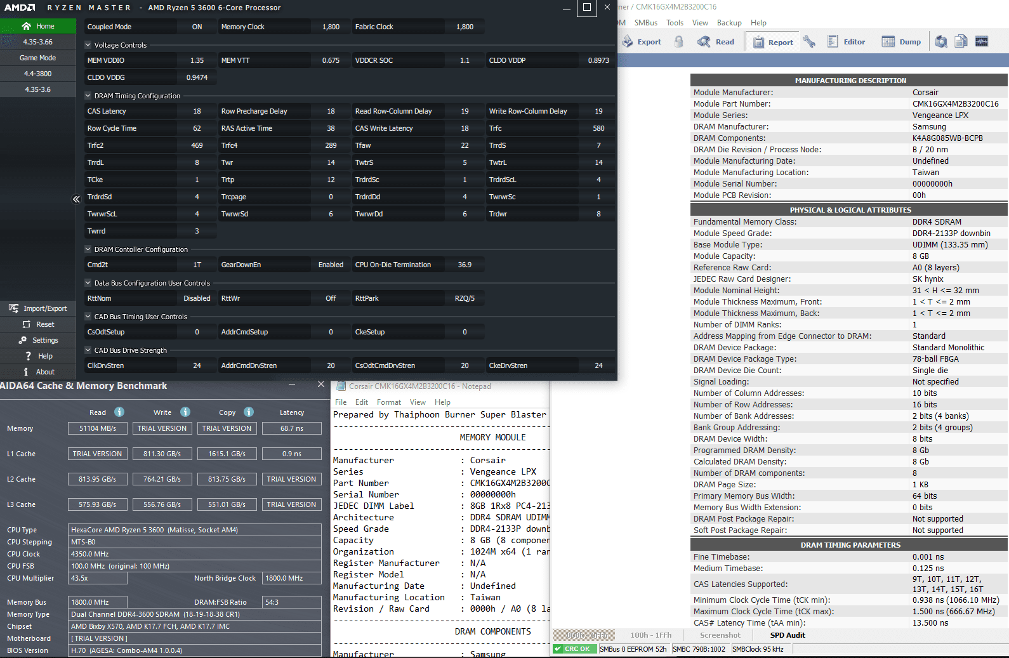Open Ryzen Master Settings
The height and width of the screenshot is (658, 1009).
coord(38,340)
